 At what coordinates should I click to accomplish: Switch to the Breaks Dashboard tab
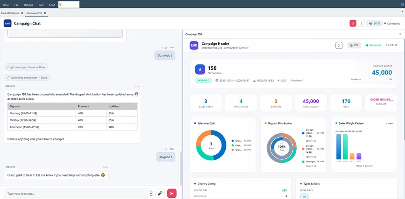(x=10, y=13)
